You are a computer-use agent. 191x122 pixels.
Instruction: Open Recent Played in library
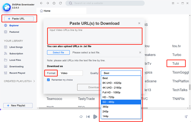click(17, 73)
